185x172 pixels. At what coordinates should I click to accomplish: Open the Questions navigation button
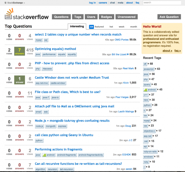click(61, 17)
